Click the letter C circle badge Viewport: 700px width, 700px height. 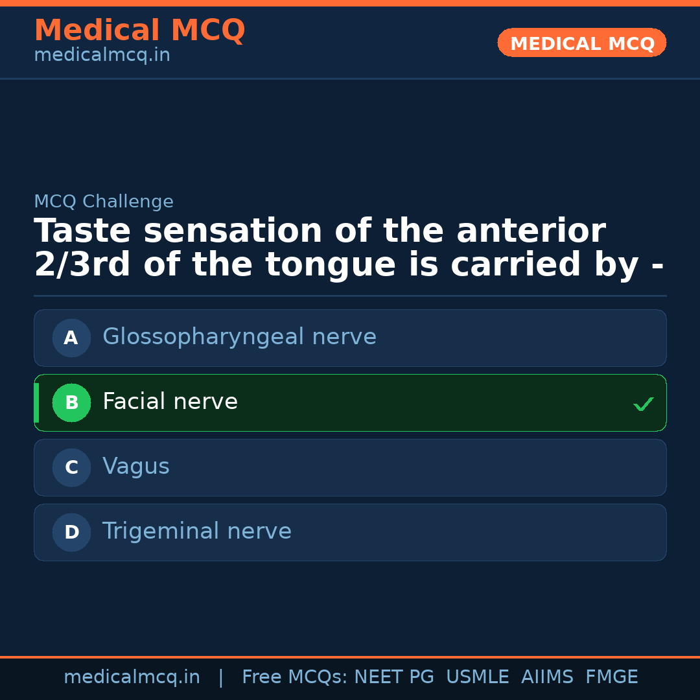pos(71,467)
